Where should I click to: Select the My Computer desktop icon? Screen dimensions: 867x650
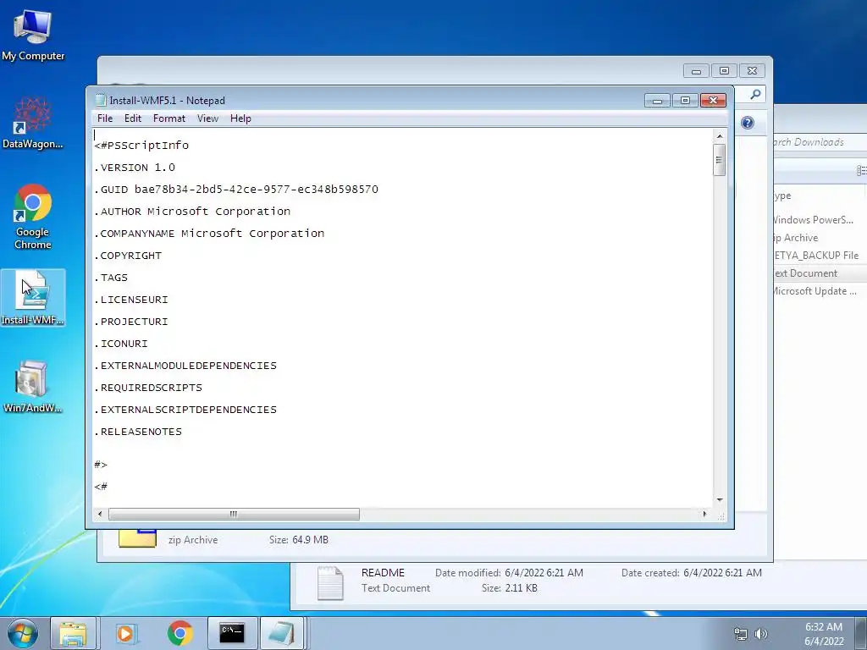(x=33, y=34)
